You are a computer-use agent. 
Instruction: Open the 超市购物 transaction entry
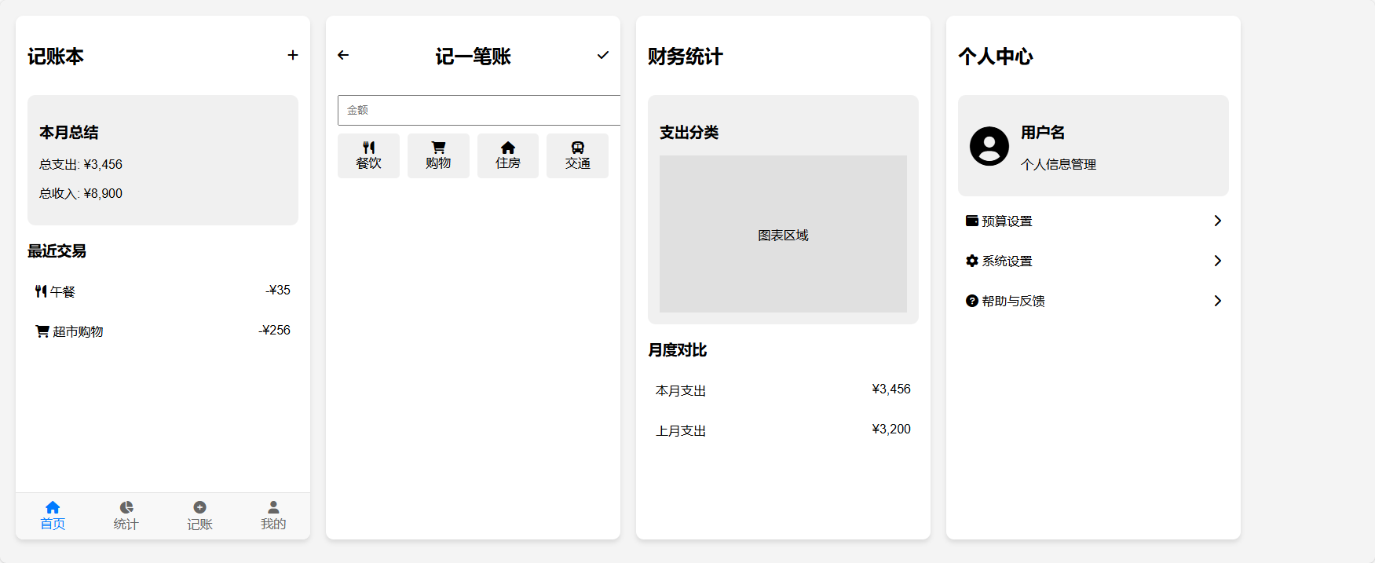pos(163,331)
